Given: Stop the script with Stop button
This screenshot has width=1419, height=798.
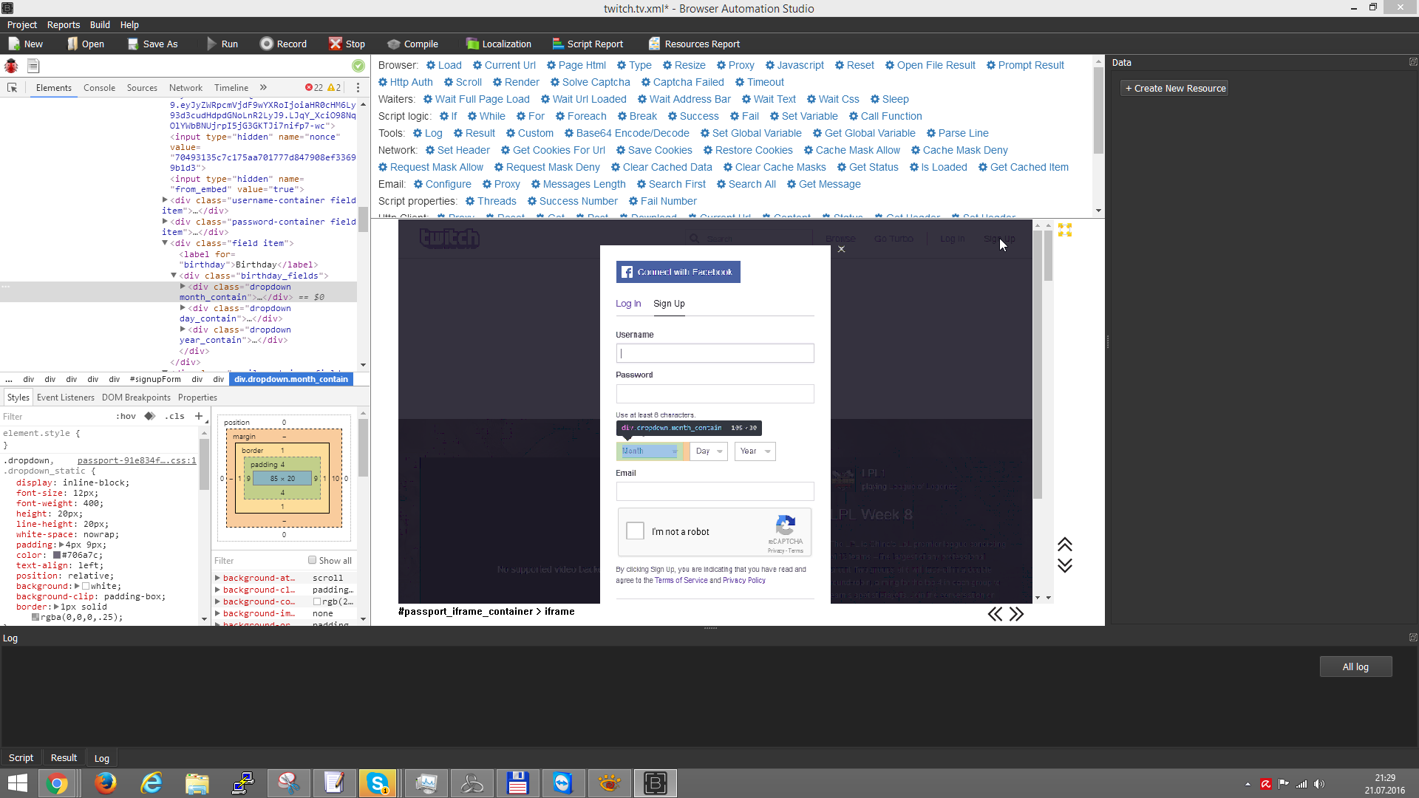Looking at the screenshot, I should pos(347,44).
